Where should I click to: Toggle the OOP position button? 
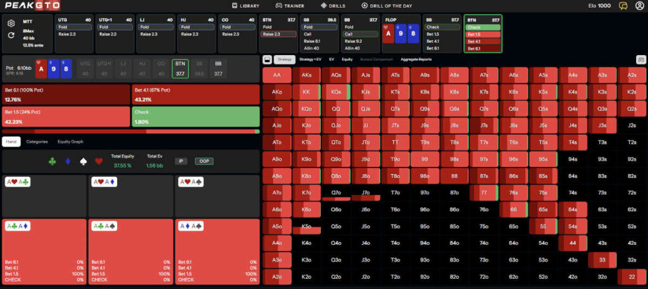click(x=204, y=161)
